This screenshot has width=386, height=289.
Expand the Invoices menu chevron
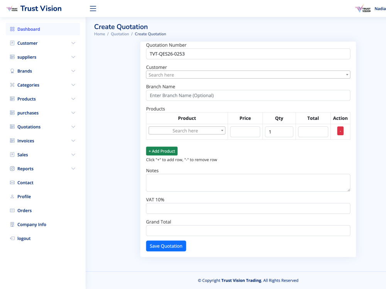tap(73, 141)
